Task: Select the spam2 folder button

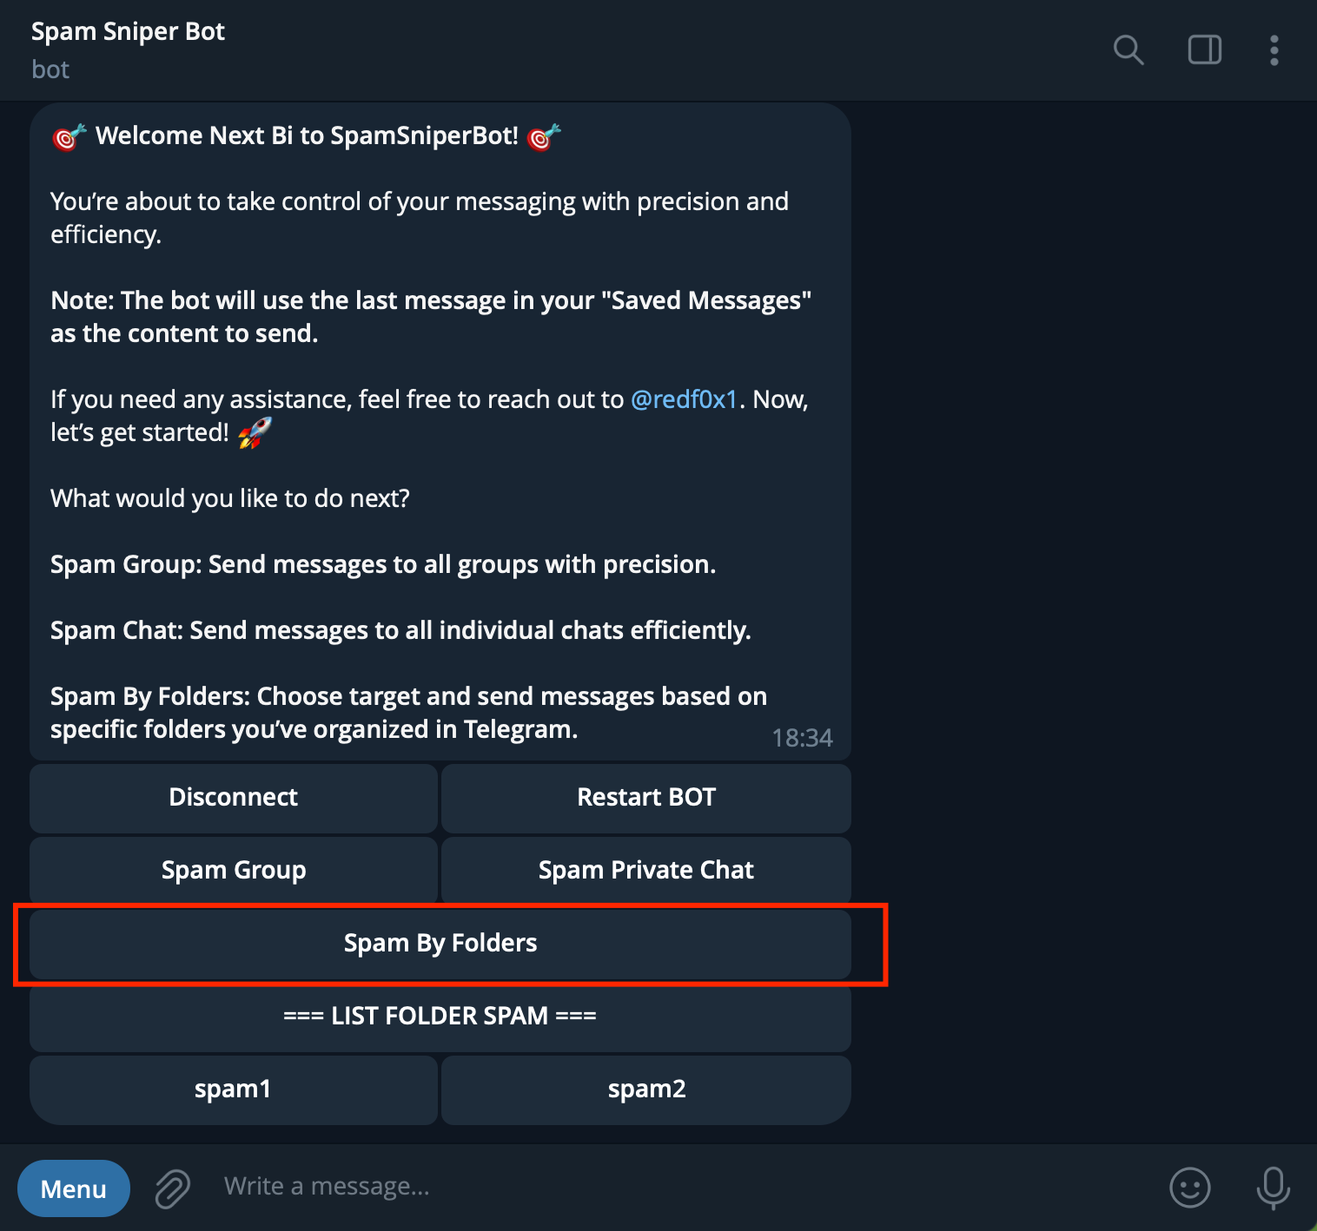Action: [x=646, y=1089]
